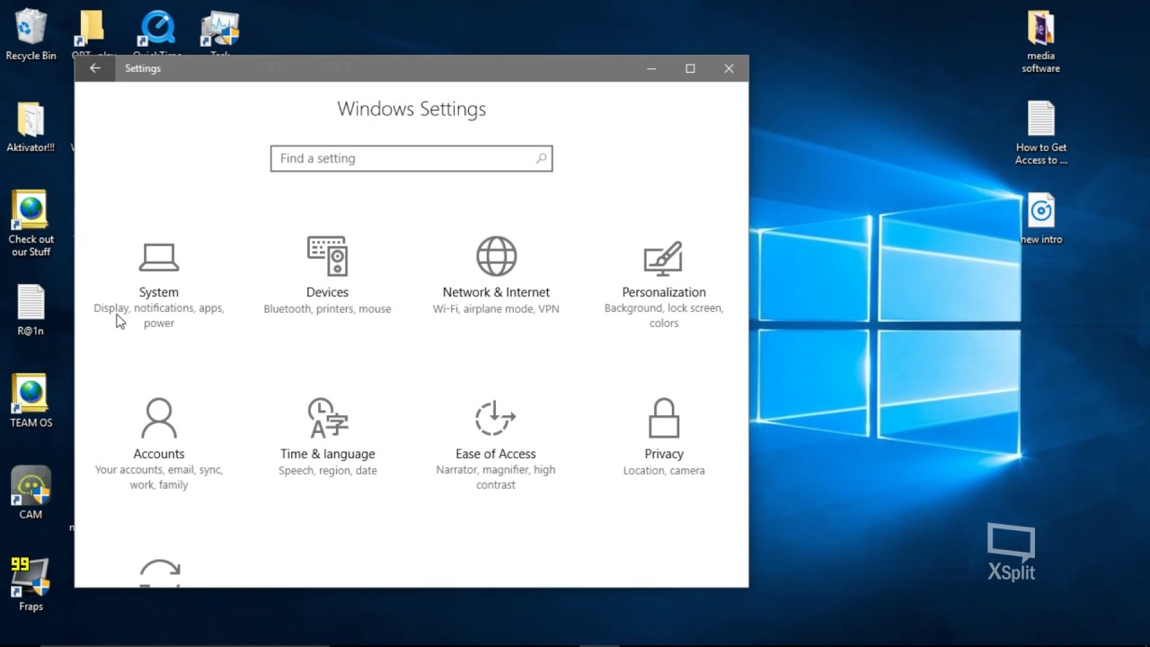The height and width of the screenshot is (647, 1150).
Task: Click 'Background, lock screen, colors' description
Action: point(664,315)
